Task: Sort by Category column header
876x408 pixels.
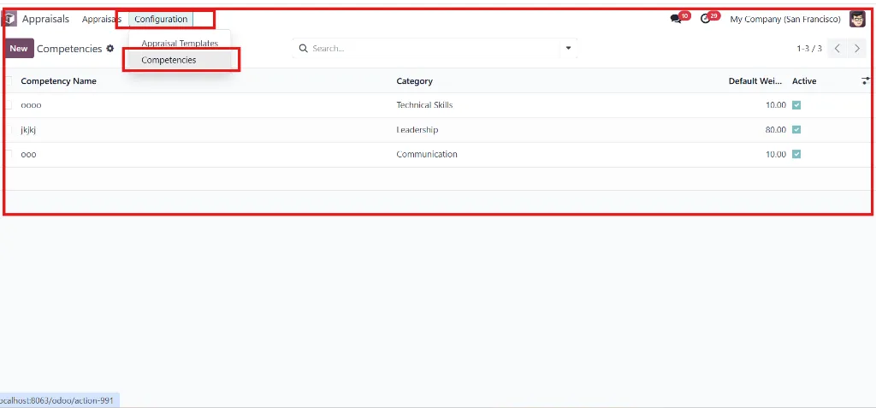Action: [x=415, y=81]
